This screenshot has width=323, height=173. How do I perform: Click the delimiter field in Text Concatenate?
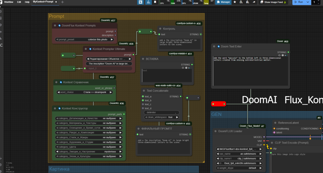click(x=161, y=112)
